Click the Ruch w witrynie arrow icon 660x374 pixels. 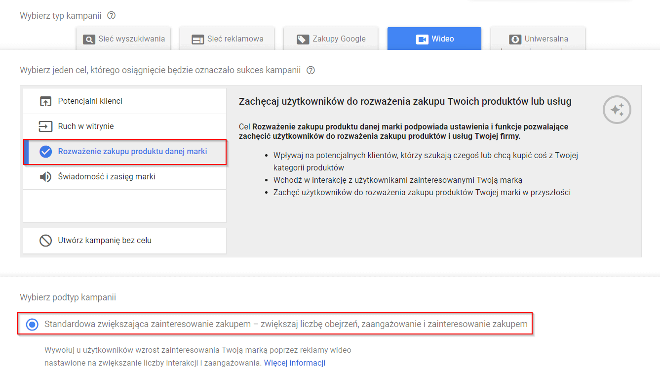[45, 126]
